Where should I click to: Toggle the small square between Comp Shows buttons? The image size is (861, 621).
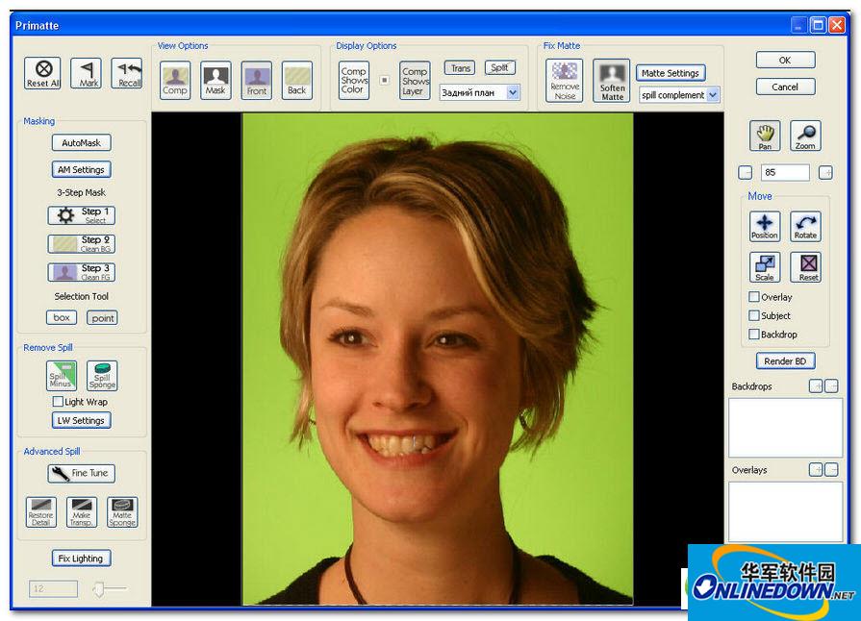tap(385, 80)
